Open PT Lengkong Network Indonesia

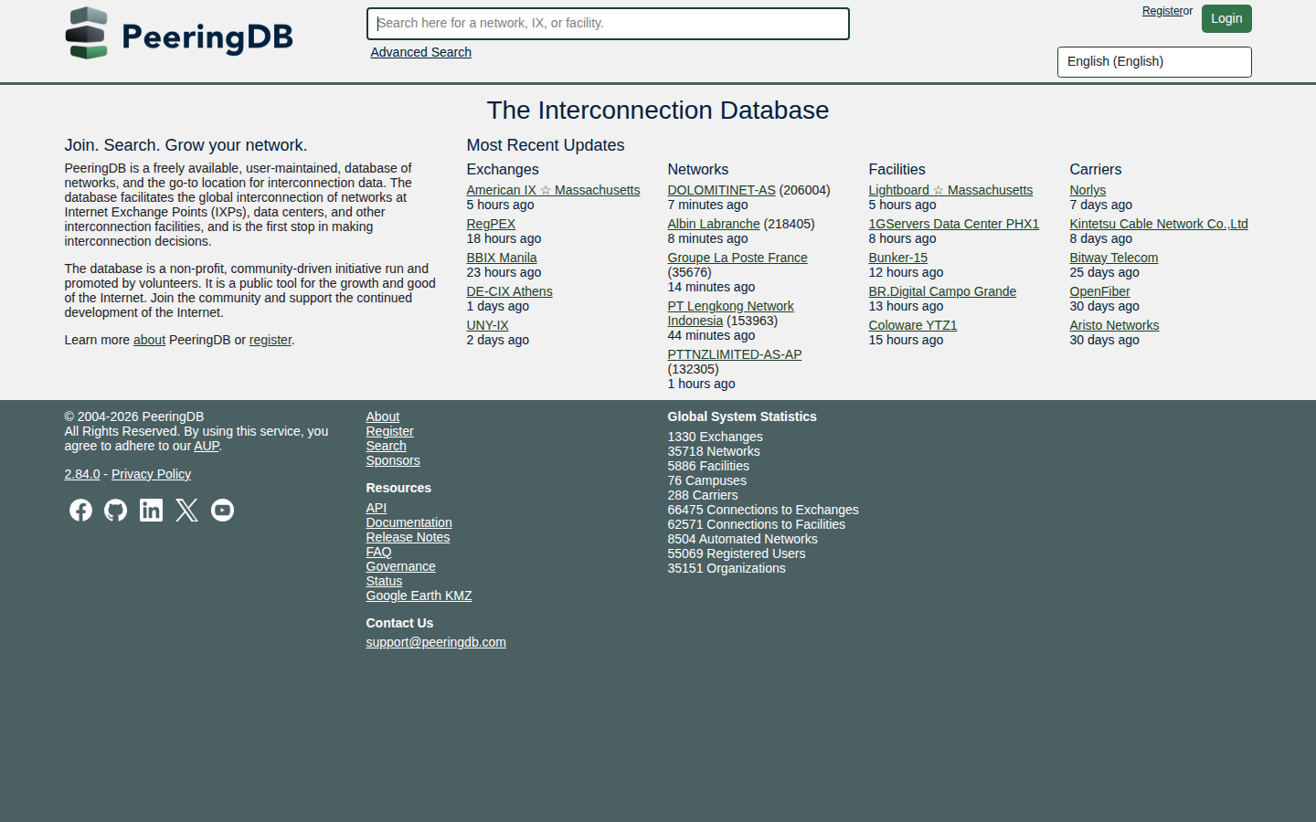click(730, 313)
